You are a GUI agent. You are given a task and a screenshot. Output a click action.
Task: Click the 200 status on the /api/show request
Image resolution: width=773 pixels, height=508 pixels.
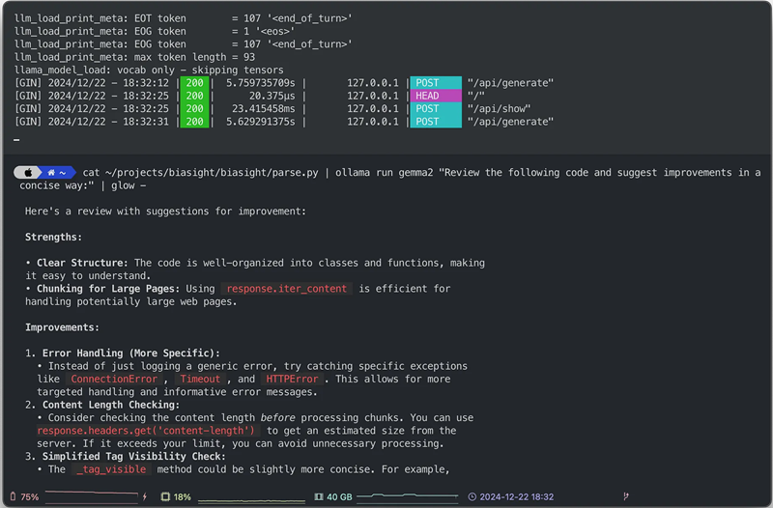[195, 108]
